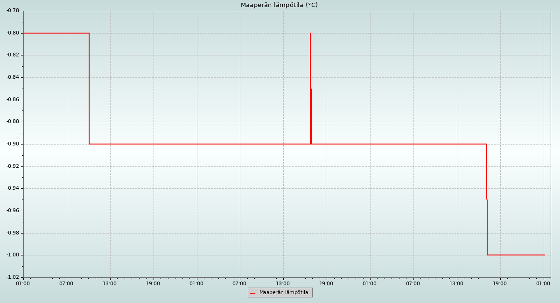Image resolution: width=560 pixels, height=303 pixels.
Task: Click the -1.00 y-axis label
Action: tap(13, 255)
